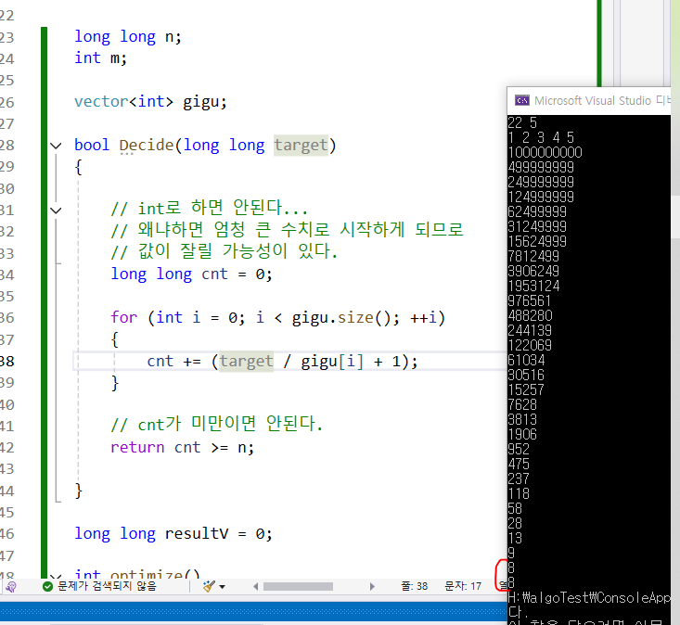This screenshot has width=680, height=625.
Task: Click 'gigu.size()' in the for loop
Action: [340, 317]
